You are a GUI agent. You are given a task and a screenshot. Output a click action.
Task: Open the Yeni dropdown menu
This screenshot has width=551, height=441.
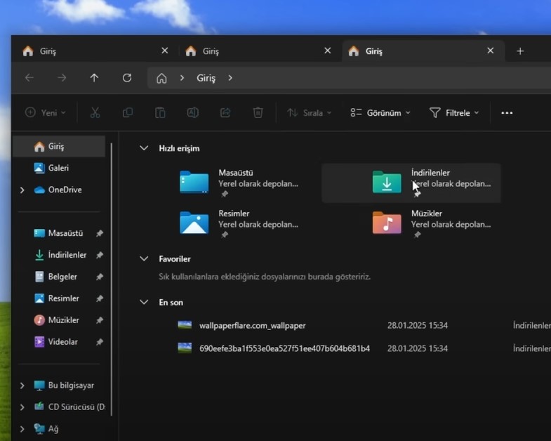tap(46, 113)
